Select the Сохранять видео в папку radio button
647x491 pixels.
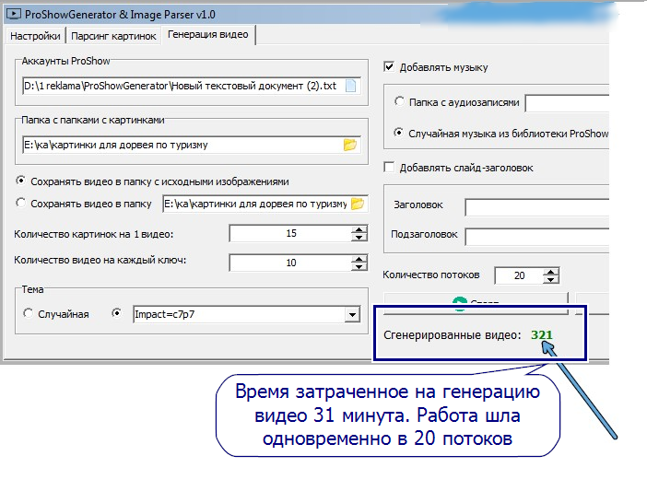20,203
